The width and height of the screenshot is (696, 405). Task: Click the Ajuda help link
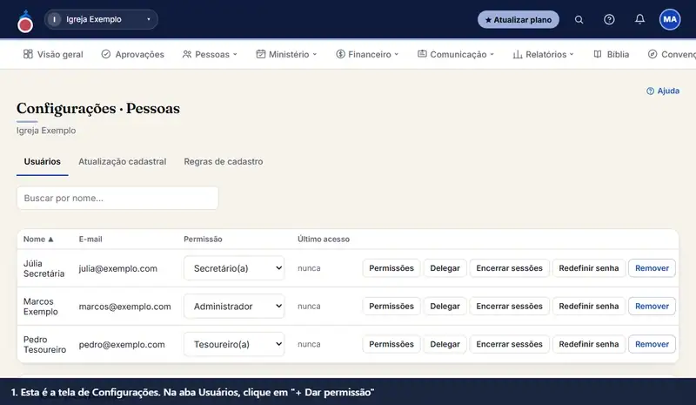(x=663, y=91)
